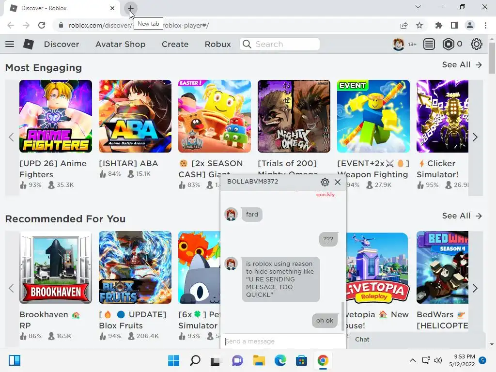Image resolution: width=496 pixels, height=372 pixels.
Task: Click sender avatar beside fard message
Action: 231,215
